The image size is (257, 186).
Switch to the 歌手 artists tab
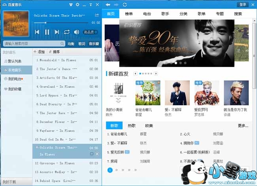point(165,14)
